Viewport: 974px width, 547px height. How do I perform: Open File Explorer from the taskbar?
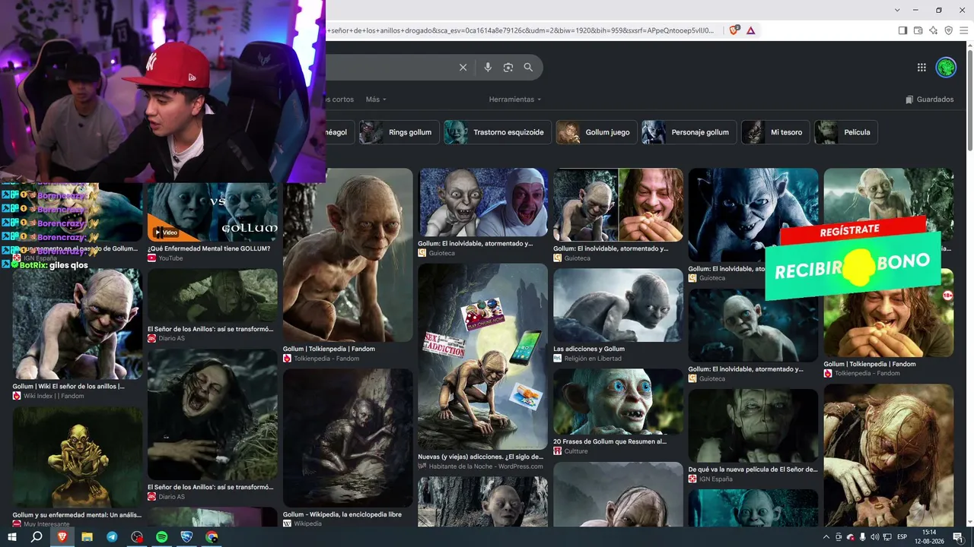click(87, 537)
